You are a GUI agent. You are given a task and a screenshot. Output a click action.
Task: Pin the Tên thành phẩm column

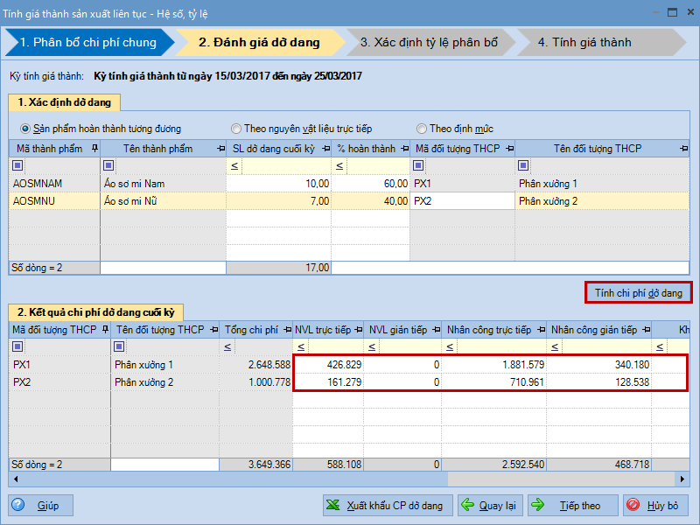(x=220, y=149)
